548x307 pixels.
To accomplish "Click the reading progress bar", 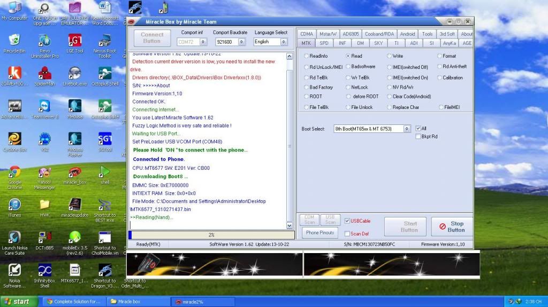I will point(211,235).
